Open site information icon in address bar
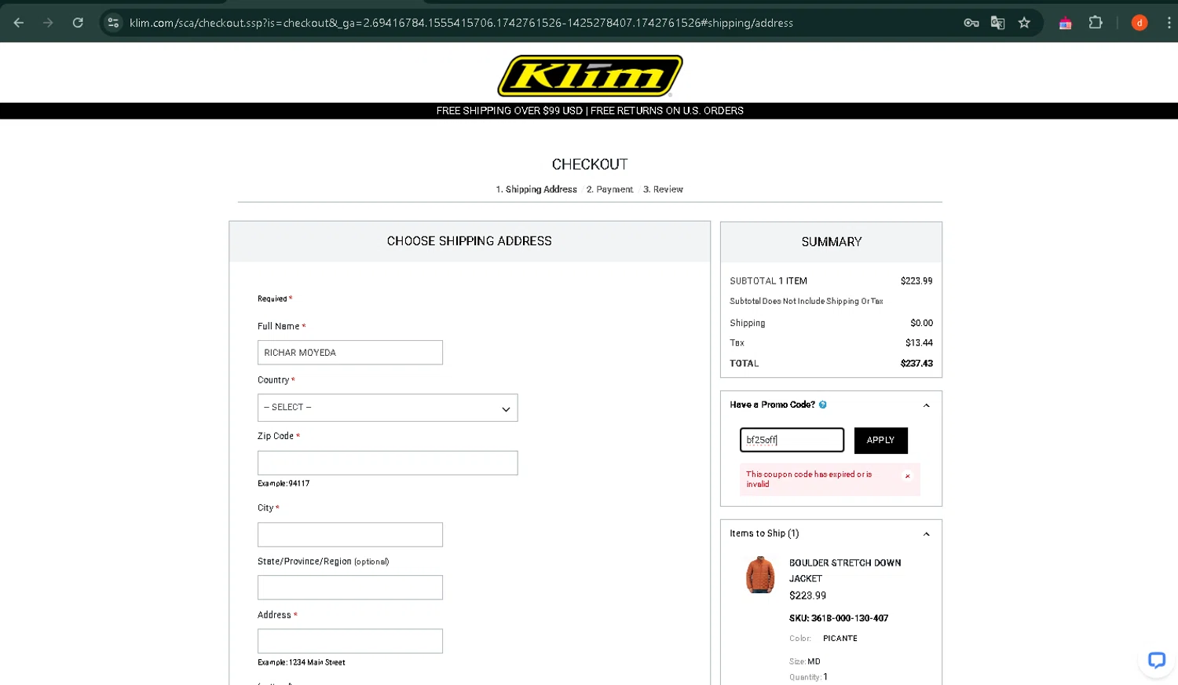 tap(114, 23)
